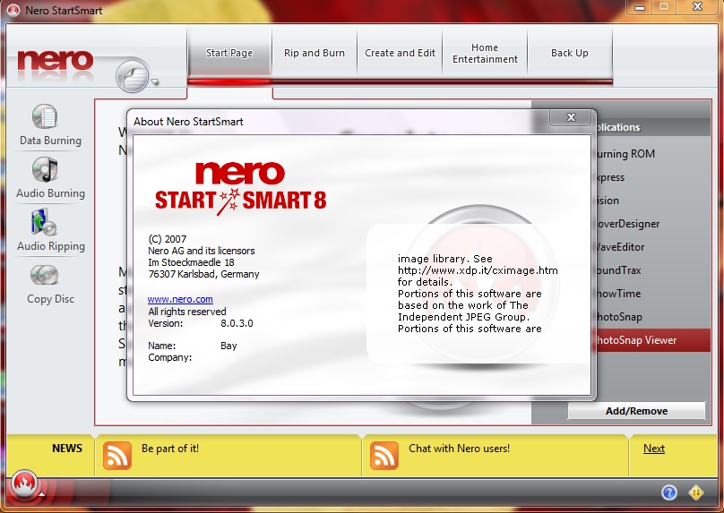Open the Create and Edit tab
The width and height of the screenshot is (724, 513).
pos(400,53)
